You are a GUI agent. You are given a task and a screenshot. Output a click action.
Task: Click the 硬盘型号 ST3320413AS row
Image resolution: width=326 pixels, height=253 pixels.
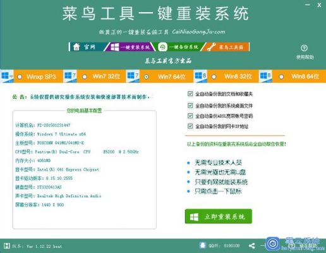(x=39, y=187)
